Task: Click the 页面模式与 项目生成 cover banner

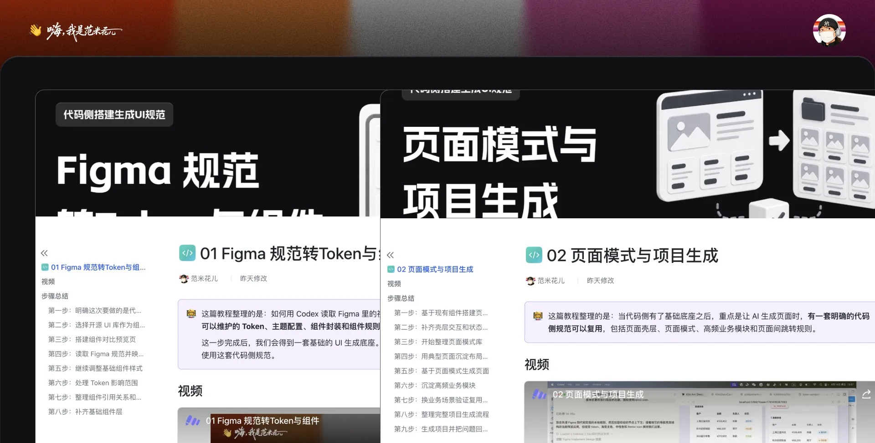Action: (628, 154)
